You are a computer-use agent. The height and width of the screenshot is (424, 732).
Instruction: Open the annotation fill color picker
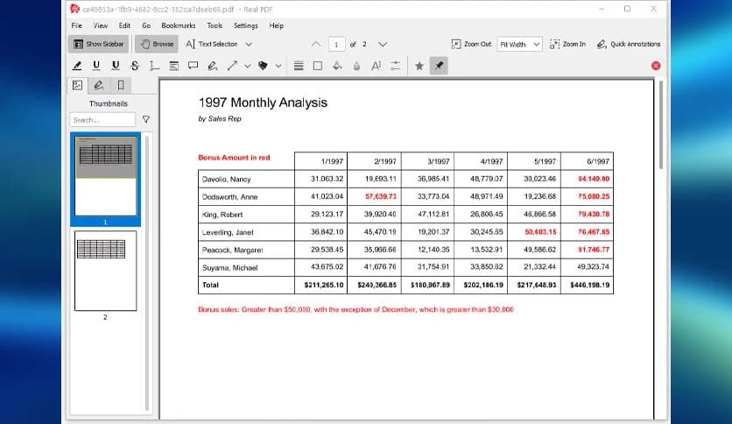[337, 66]
